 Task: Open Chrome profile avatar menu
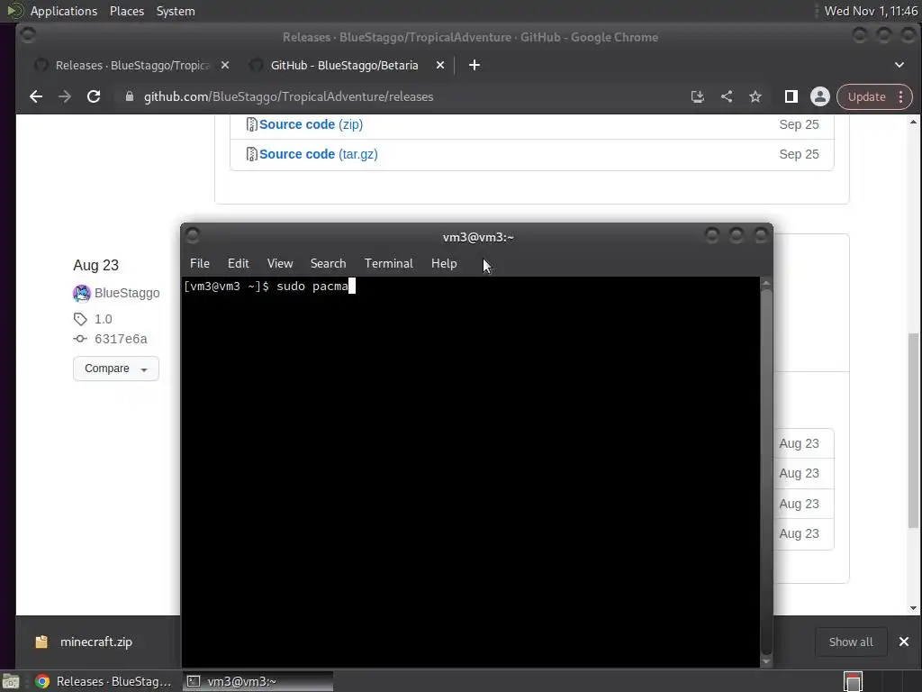819,96
